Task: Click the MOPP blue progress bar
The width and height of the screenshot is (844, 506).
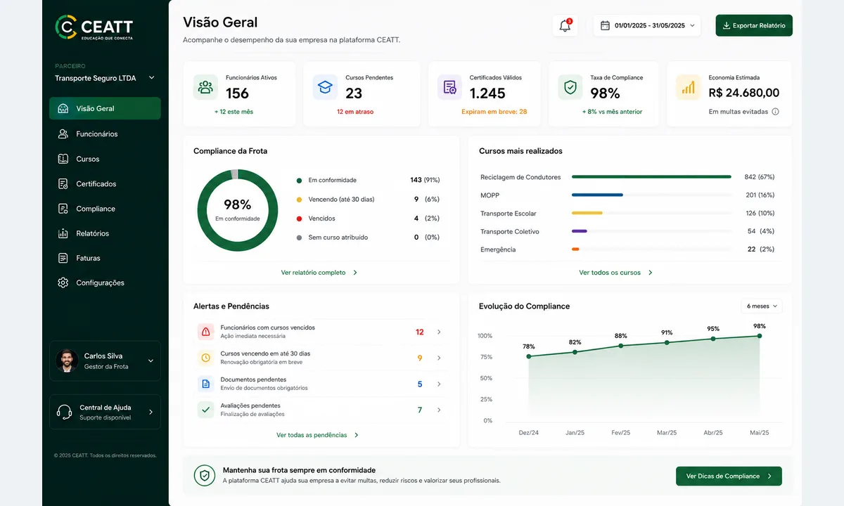Action: 597,195
